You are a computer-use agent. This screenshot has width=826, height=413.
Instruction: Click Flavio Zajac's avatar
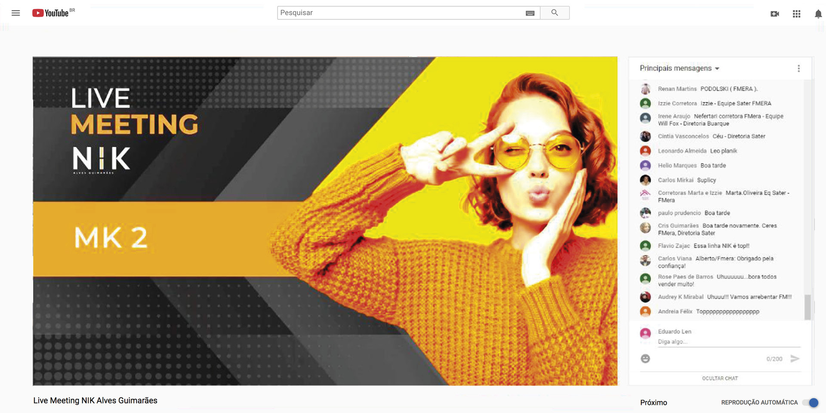tap(645, 246)
